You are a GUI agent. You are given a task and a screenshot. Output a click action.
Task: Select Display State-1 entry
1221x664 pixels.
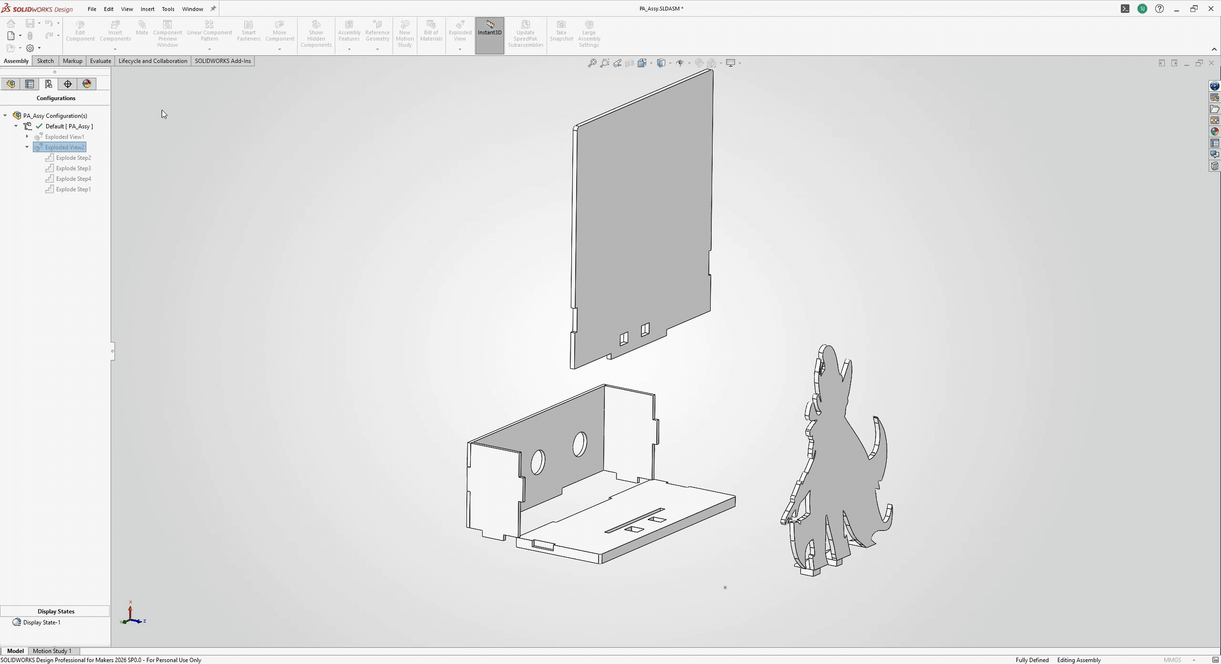(x=41, y=622)
